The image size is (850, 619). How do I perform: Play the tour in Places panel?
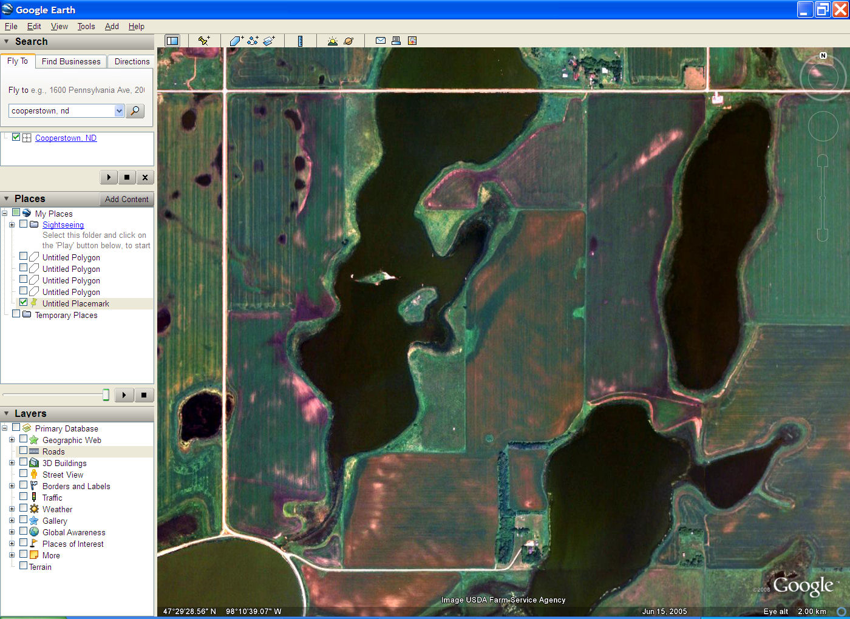(x=124, y=395)
